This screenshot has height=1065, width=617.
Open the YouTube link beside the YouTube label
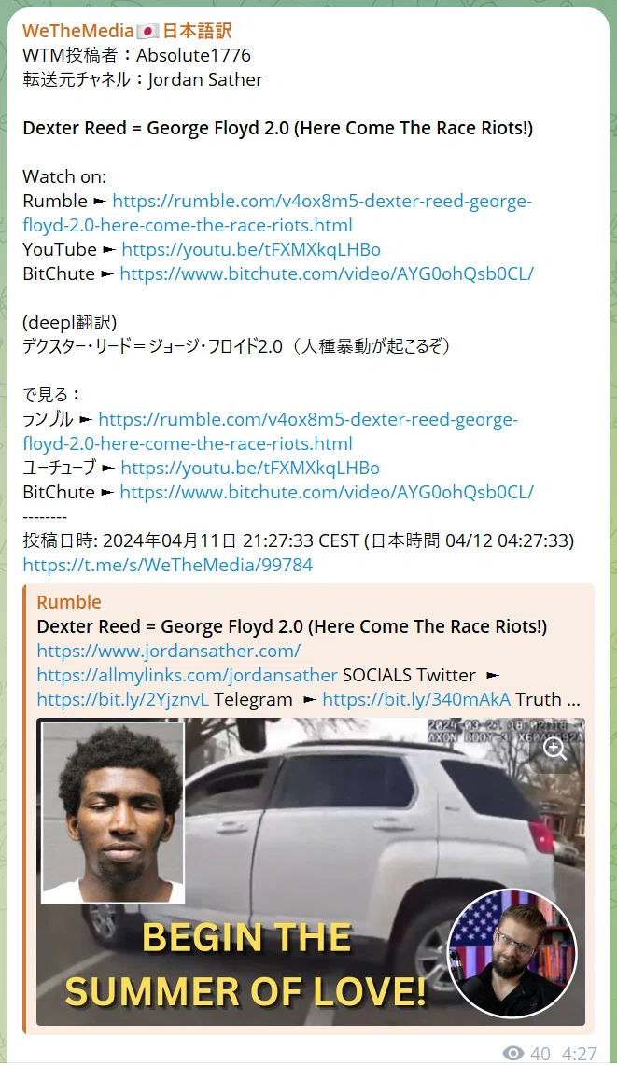pos(251,250)
